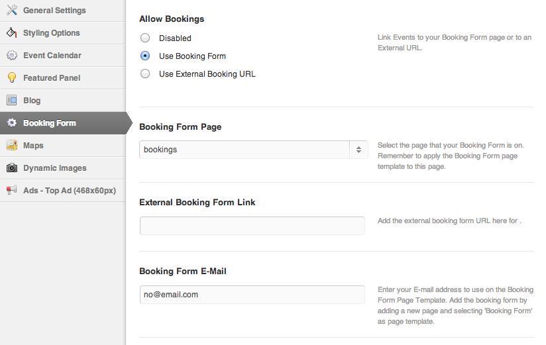Click the Event Calendar gear icon
Image resolution: width=546 pixels, height=345 pixels.
point(11,56)
